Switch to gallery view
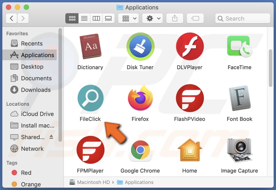Image resolution: width=276 pixels, height=190 pixels. [x=108, y=18]
